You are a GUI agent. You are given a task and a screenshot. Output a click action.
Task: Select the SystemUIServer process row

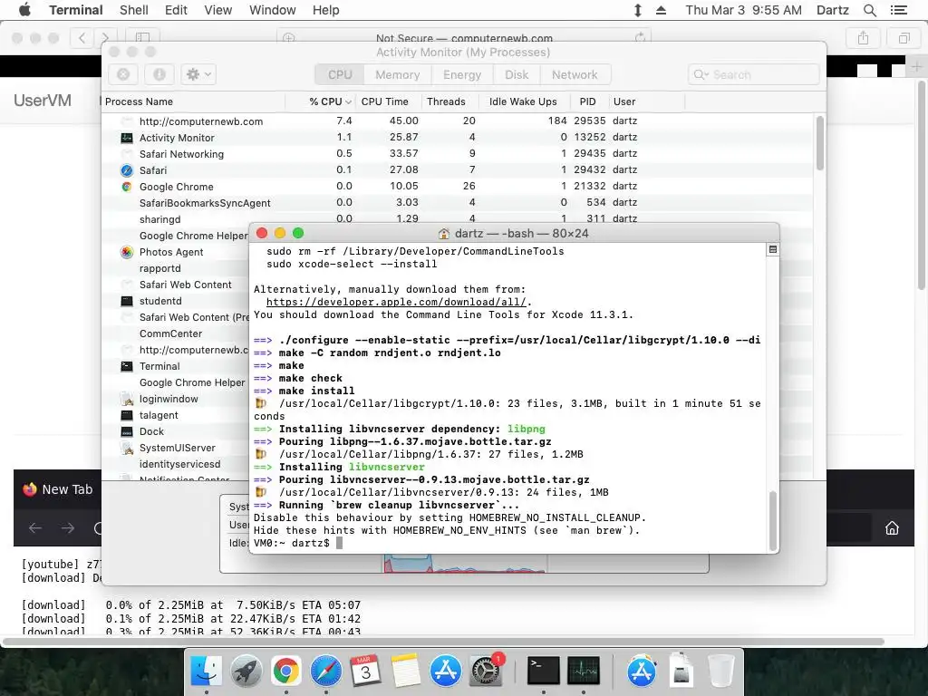tap(176, 448)
